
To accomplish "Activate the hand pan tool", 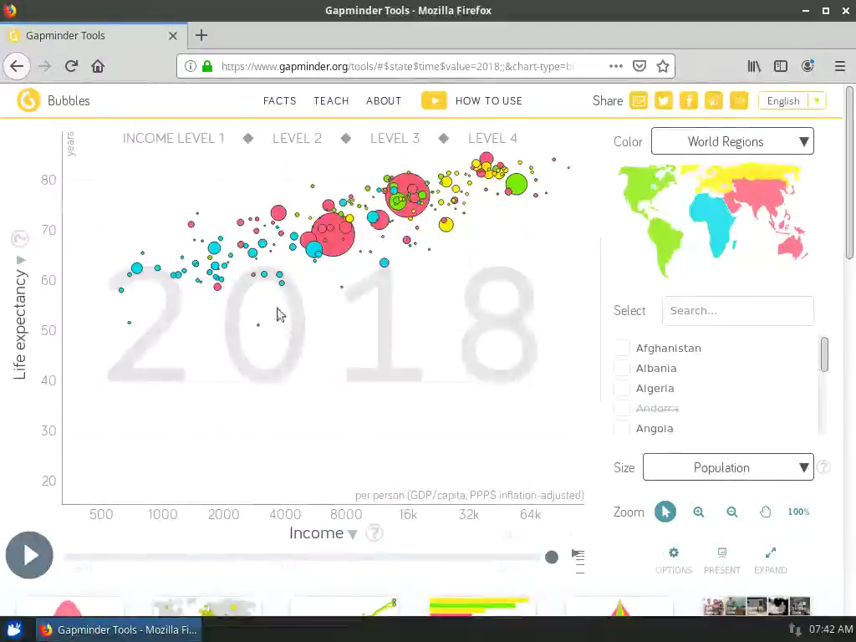I will coord(766,512).
